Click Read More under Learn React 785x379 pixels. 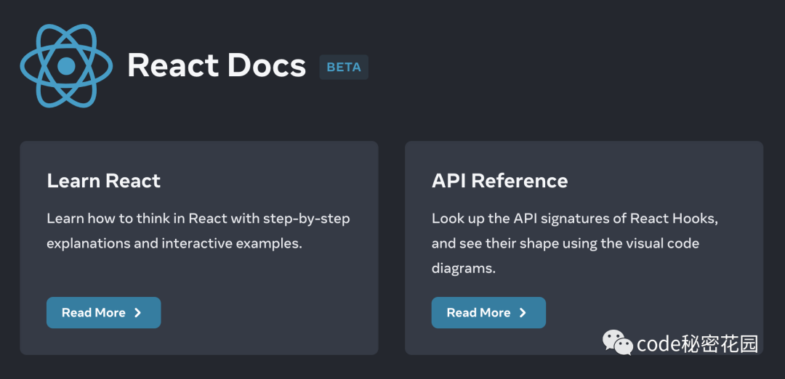coord(104,312)
